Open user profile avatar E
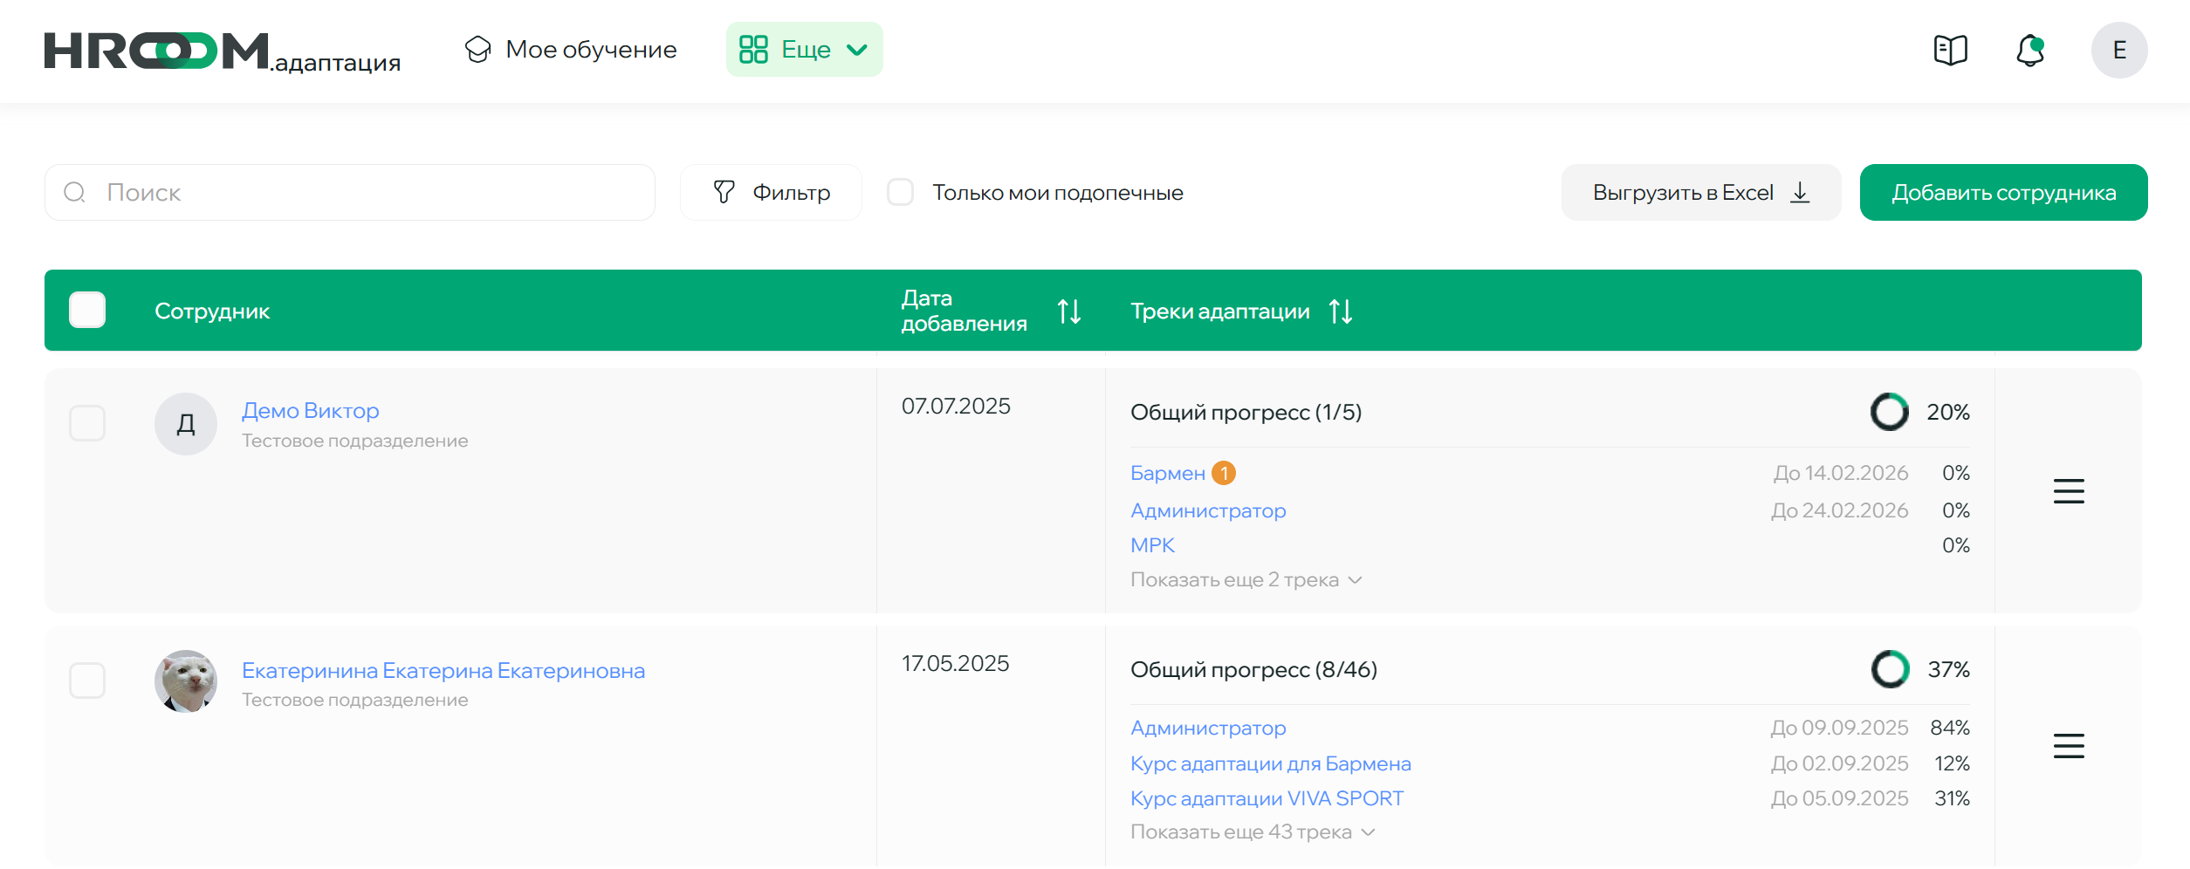This screenshot has height=869, width=2190. coord(2118,50)
